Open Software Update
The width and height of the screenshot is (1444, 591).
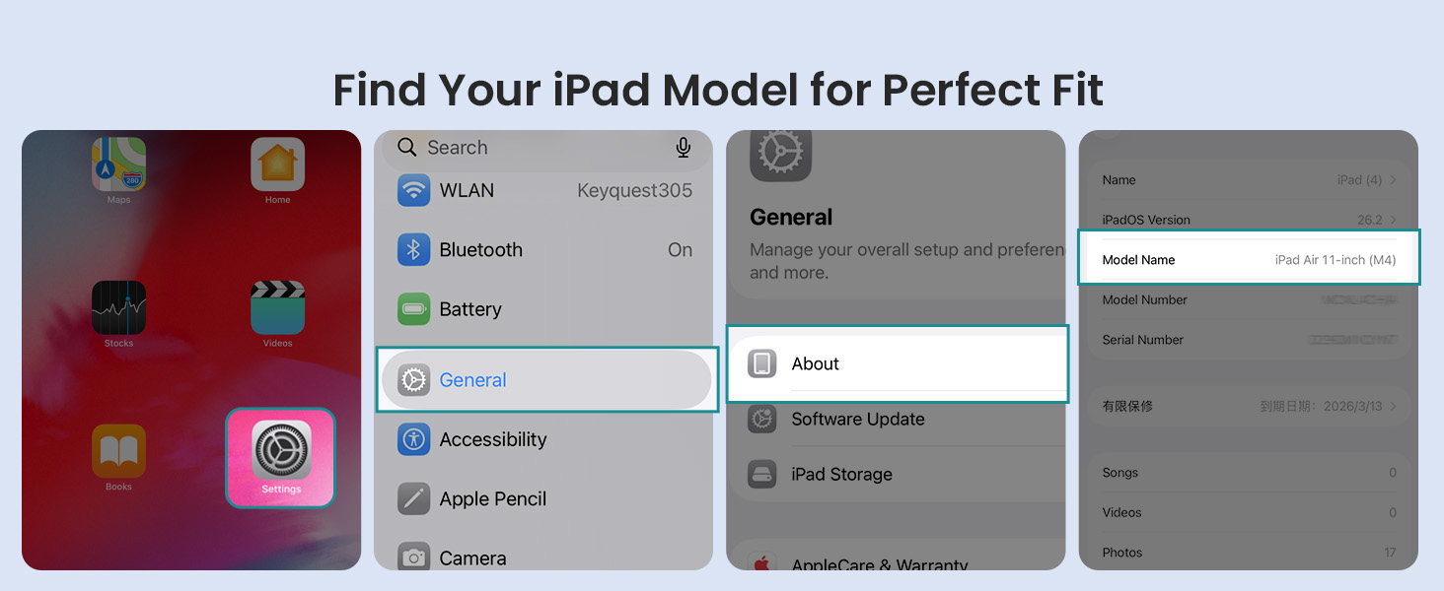[x=898, y=419]
